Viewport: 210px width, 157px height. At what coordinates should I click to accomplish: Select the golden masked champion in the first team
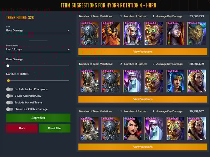click(x=154, y=33)
